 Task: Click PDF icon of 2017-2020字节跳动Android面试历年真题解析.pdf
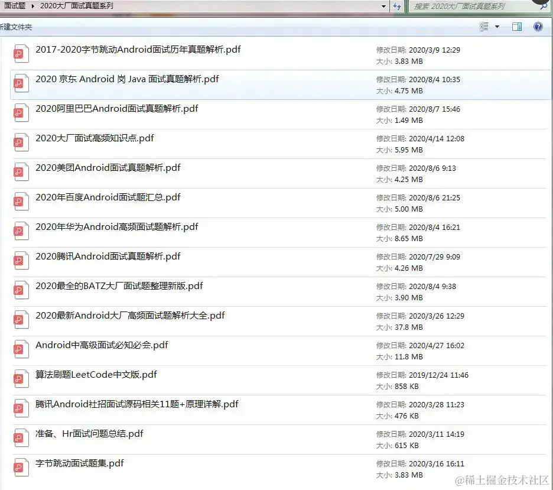point(21,54)
